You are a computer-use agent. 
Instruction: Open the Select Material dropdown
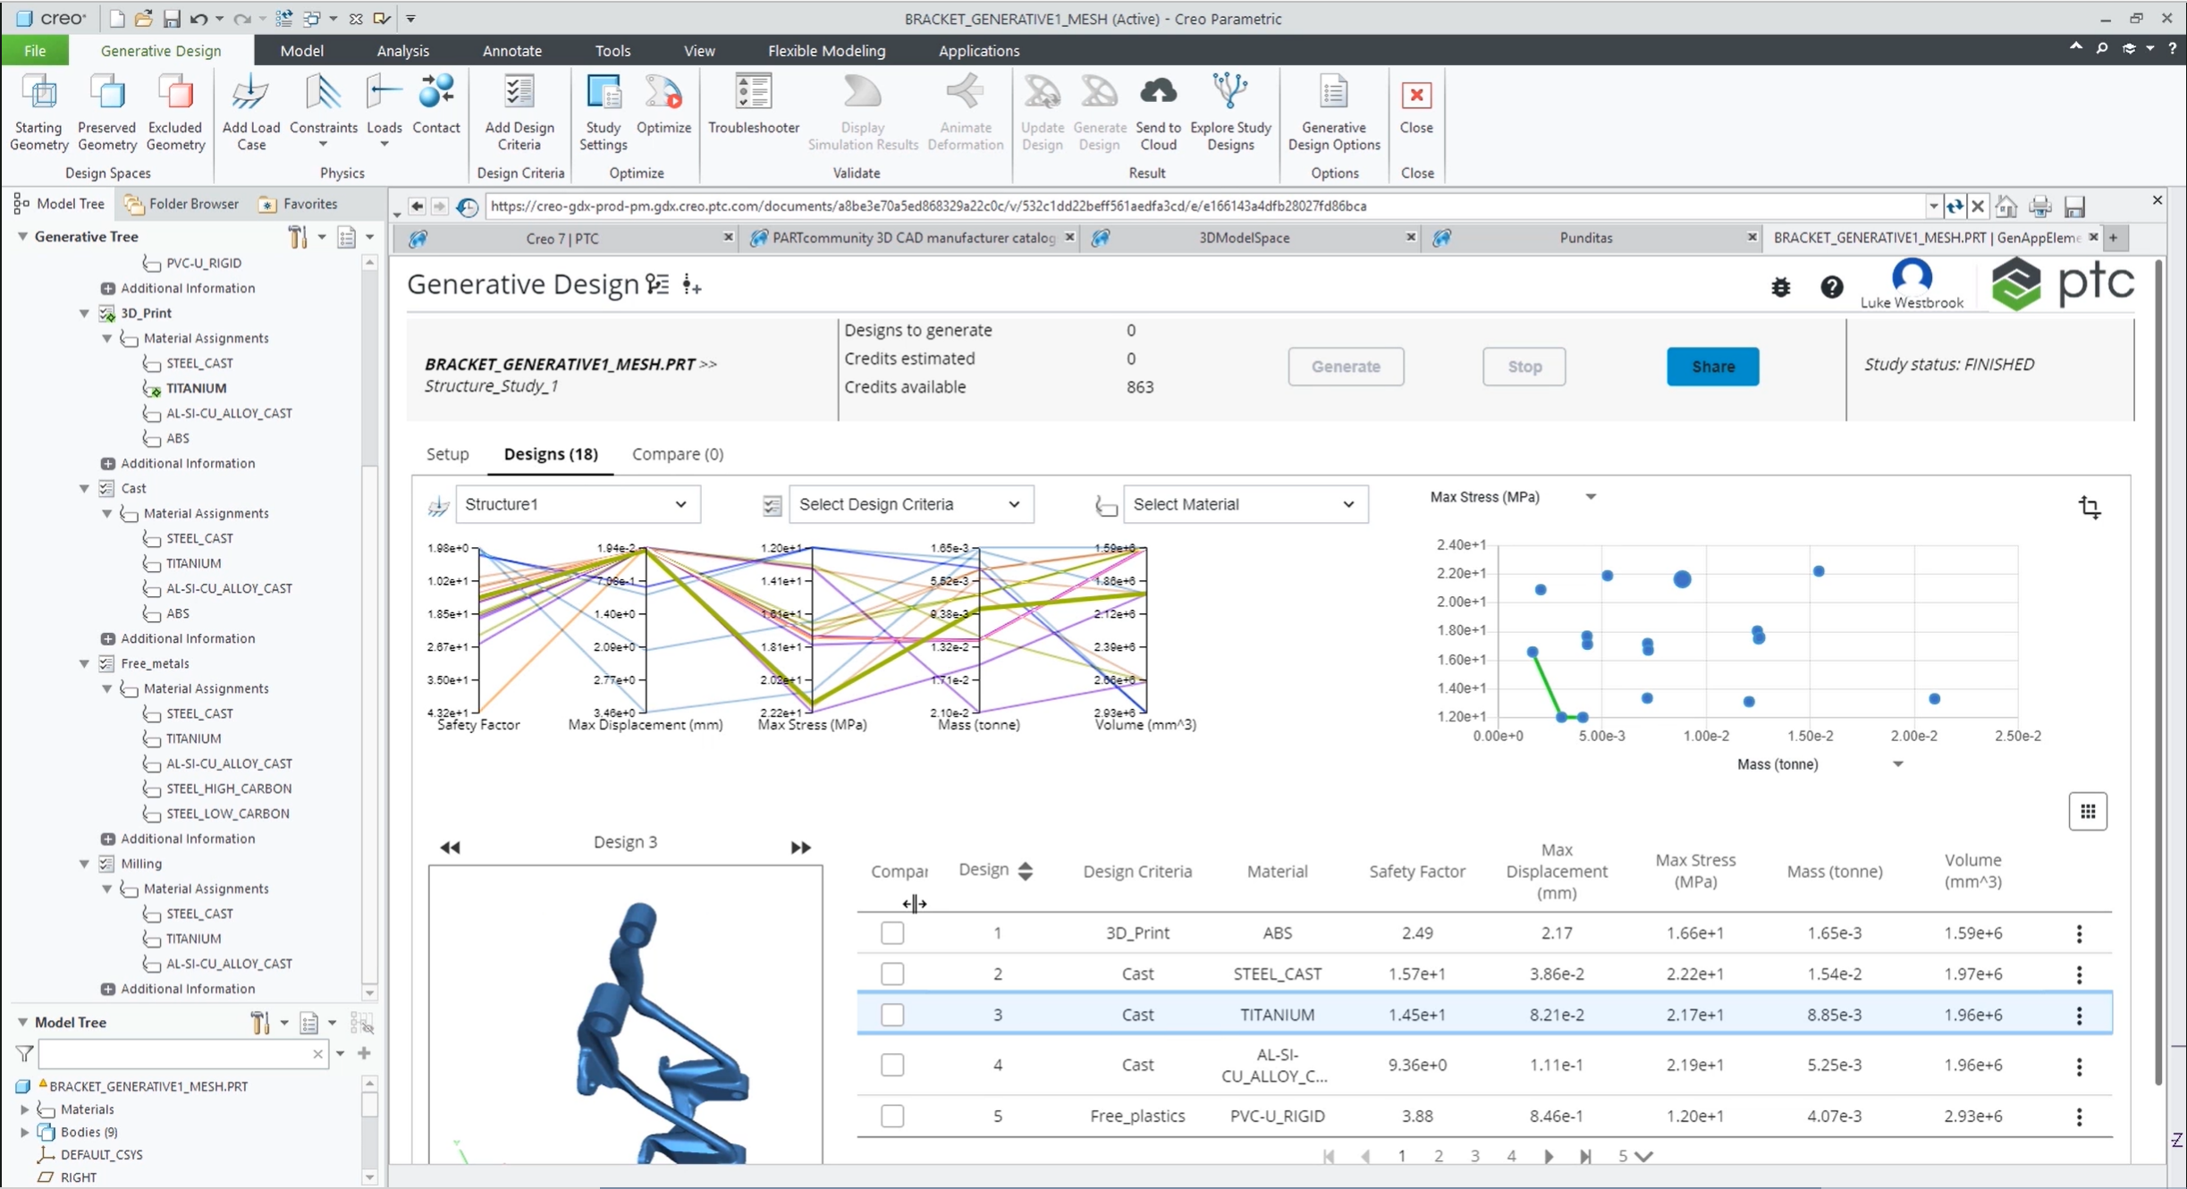[1245, 504]
